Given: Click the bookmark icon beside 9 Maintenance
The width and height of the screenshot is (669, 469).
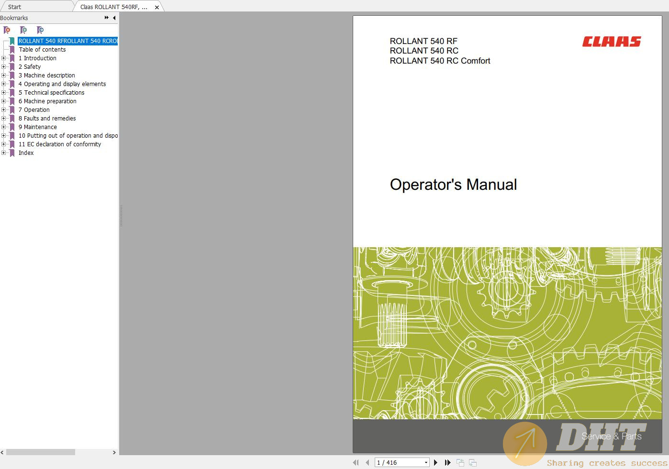Looking at the screenshot, I should [12, 127].
